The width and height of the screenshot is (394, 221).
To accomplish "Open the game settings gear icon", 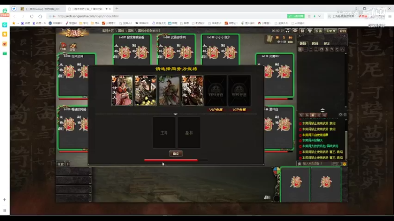I will [x=302, y=31].
